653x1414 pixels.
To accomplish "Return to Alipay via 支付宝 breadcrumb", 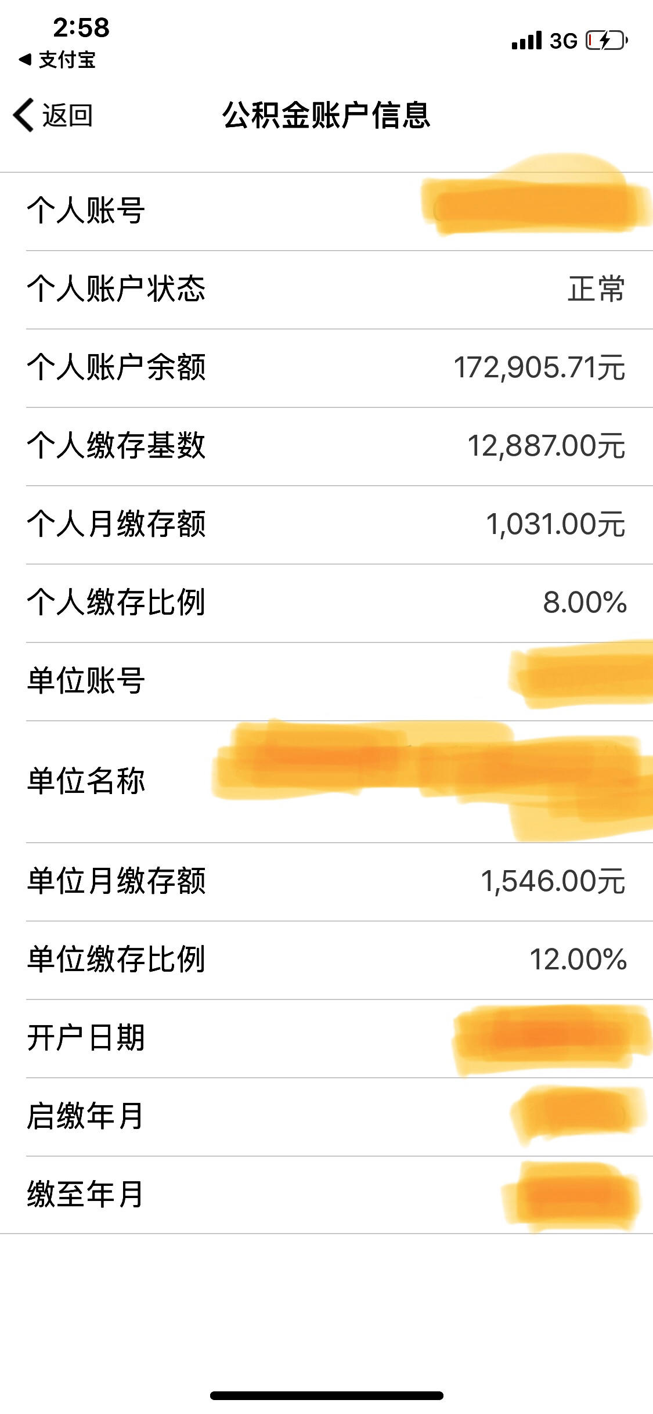I will click(57, 59).
